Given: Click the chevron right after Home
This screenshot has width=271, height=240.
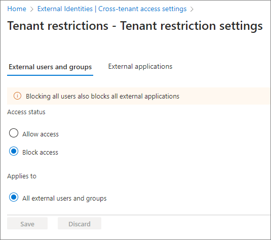Looking at the screenshot, I should click(x=31, y=9).
